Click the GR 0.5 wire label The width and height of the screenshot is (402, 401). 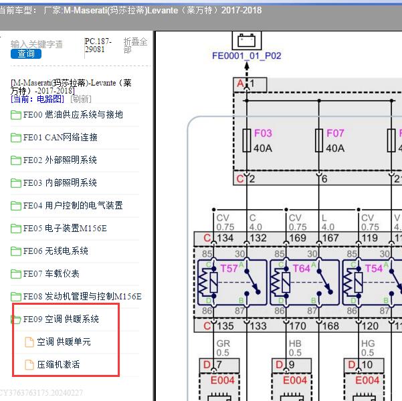(223, 348)
